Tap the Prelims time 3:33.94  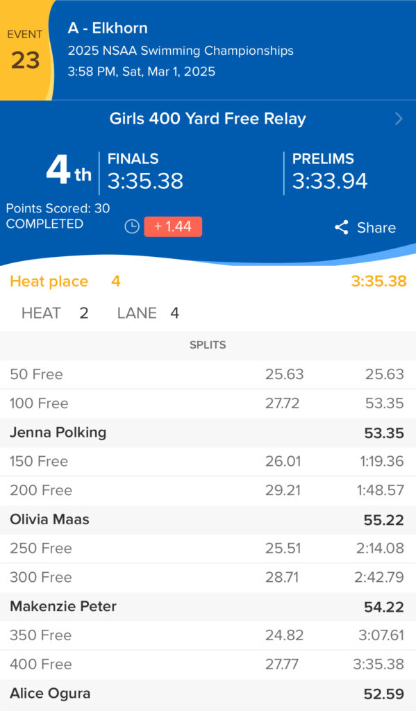[330, 181]
